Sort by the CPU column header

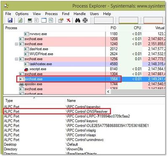(130, 28)
